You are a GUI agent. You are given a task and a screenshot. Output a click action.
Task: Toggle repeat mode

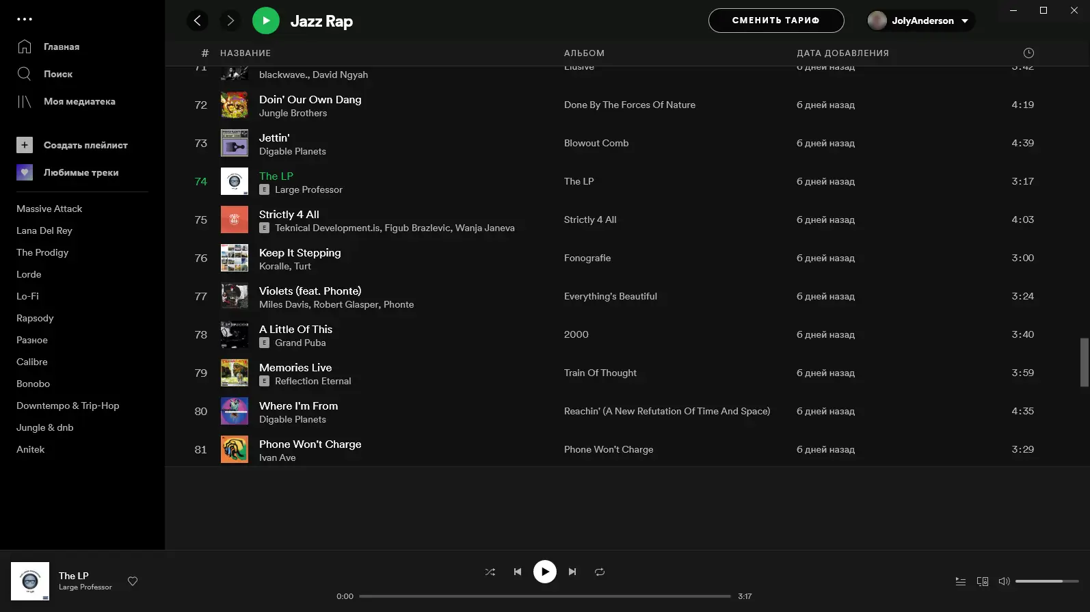click(x=600, y=572)
